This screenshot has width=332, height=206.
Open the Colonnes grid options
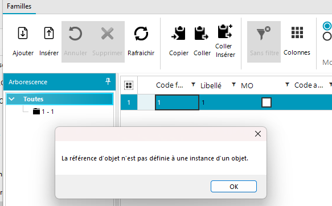point(297,32)
